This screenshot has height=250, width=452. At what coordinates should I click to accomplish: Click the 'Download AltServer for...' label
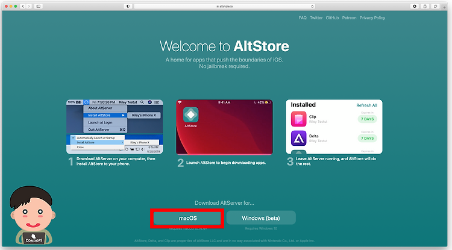[x=224, y=203]
